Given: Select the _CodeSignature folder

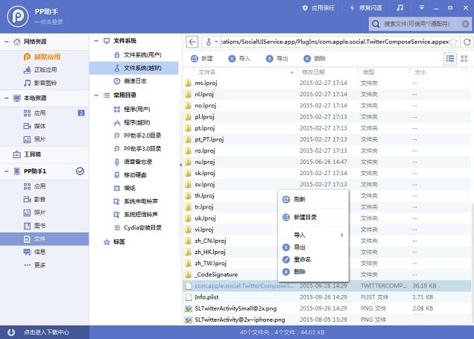Looking at the screenshot, I should tap(216, 275).
